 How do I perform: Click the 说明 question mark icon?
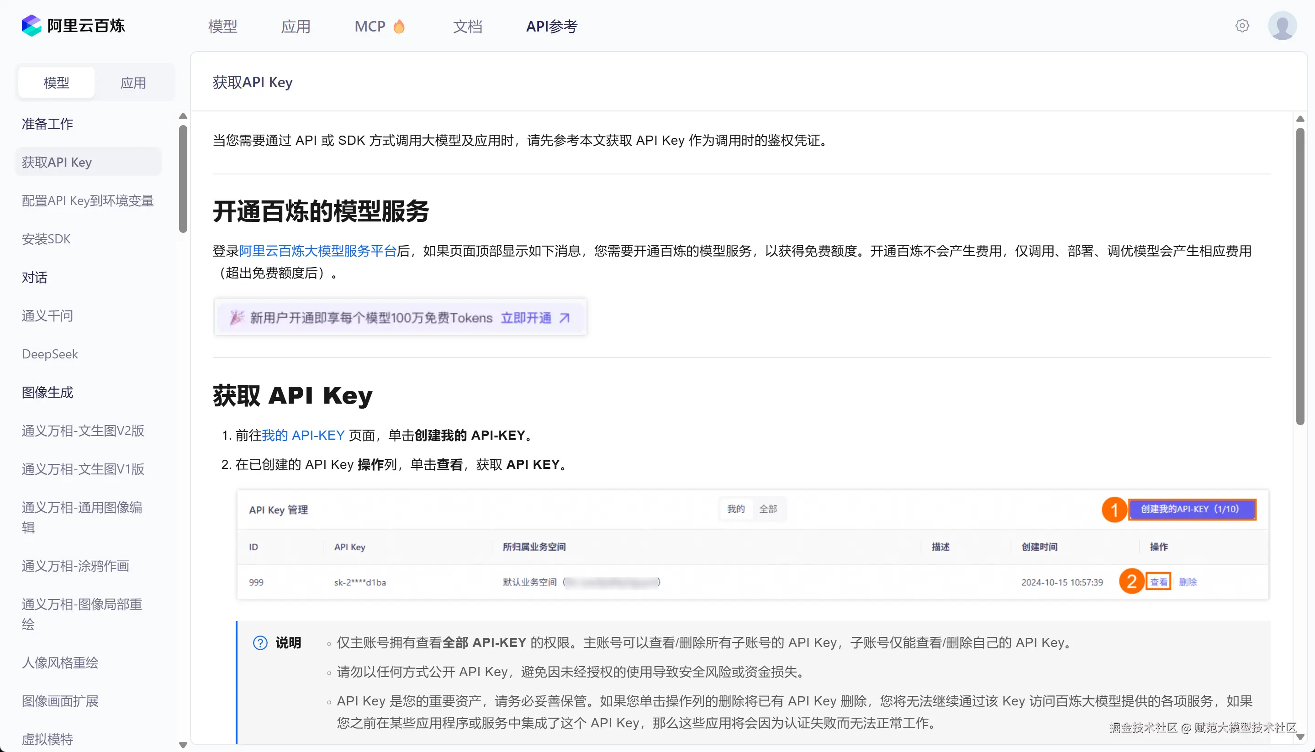260,642
